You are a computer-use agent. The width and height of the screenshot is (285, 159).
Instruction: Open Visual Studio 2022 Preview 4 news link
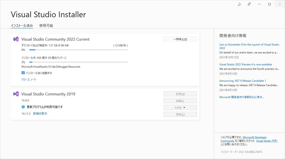pyautogui.click(x=245, y=64)
